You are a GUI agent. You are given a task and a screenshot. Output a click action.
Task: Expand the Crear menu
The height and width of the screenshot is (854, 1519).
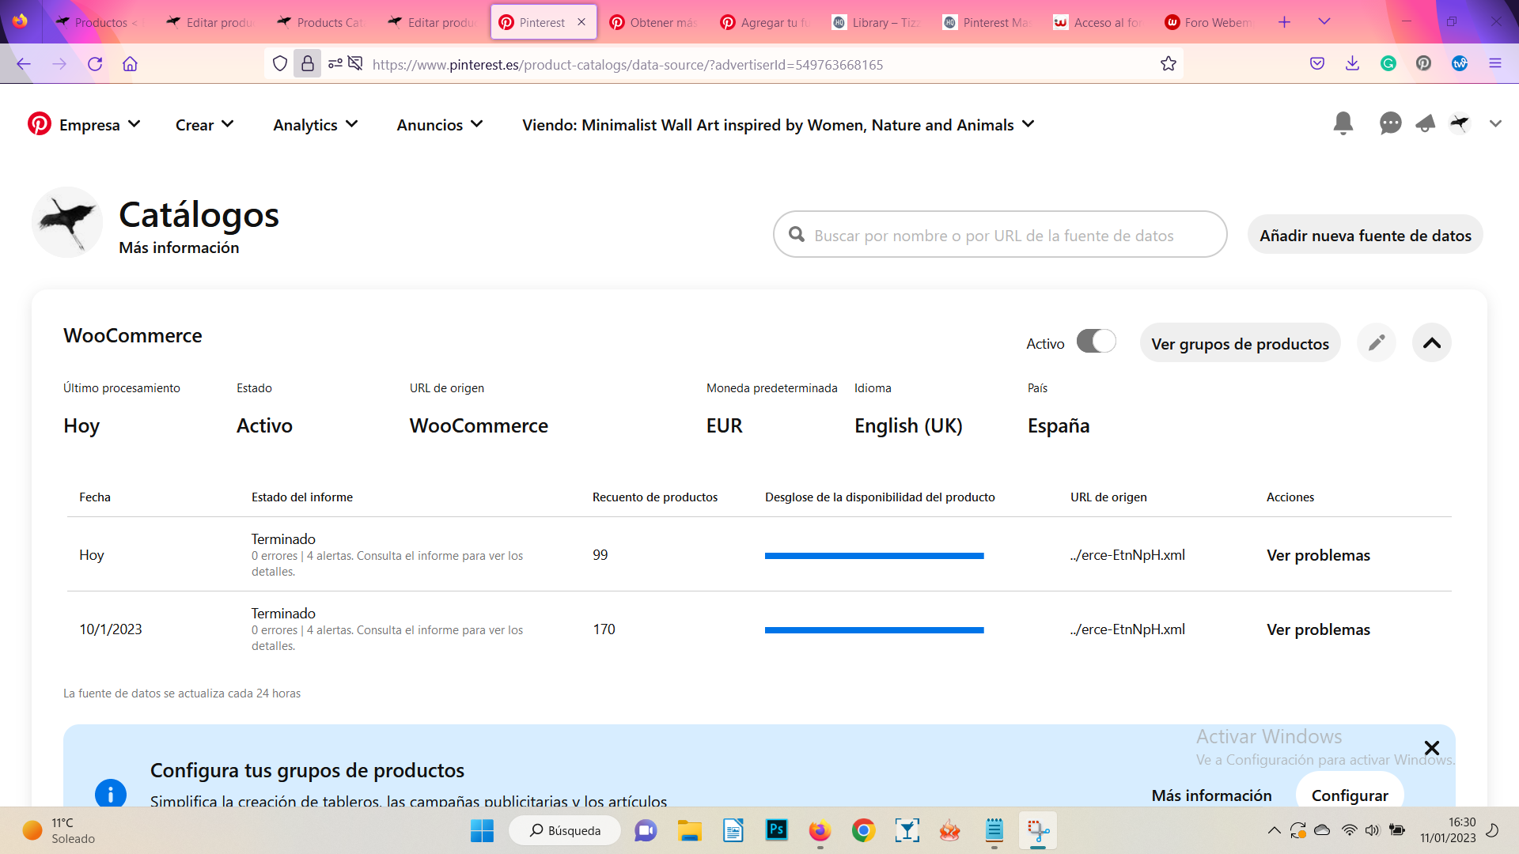pyautogui.click(x=205, y=125)
